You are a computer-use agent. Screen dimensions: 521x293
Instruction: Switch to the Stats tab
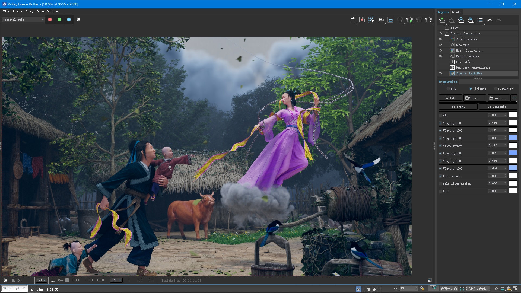point(456,12)
